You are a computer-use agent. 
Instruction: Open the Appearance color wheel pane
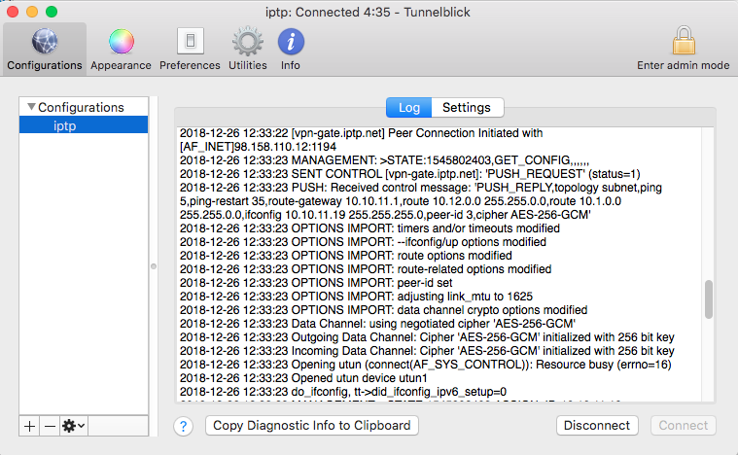[x=121, y=49]
